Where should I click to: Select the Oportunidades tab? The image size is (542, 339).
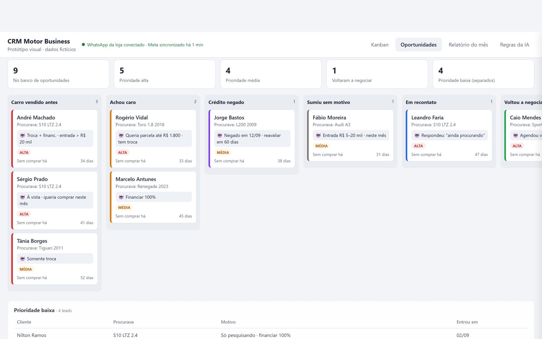(x=419, y=45)
